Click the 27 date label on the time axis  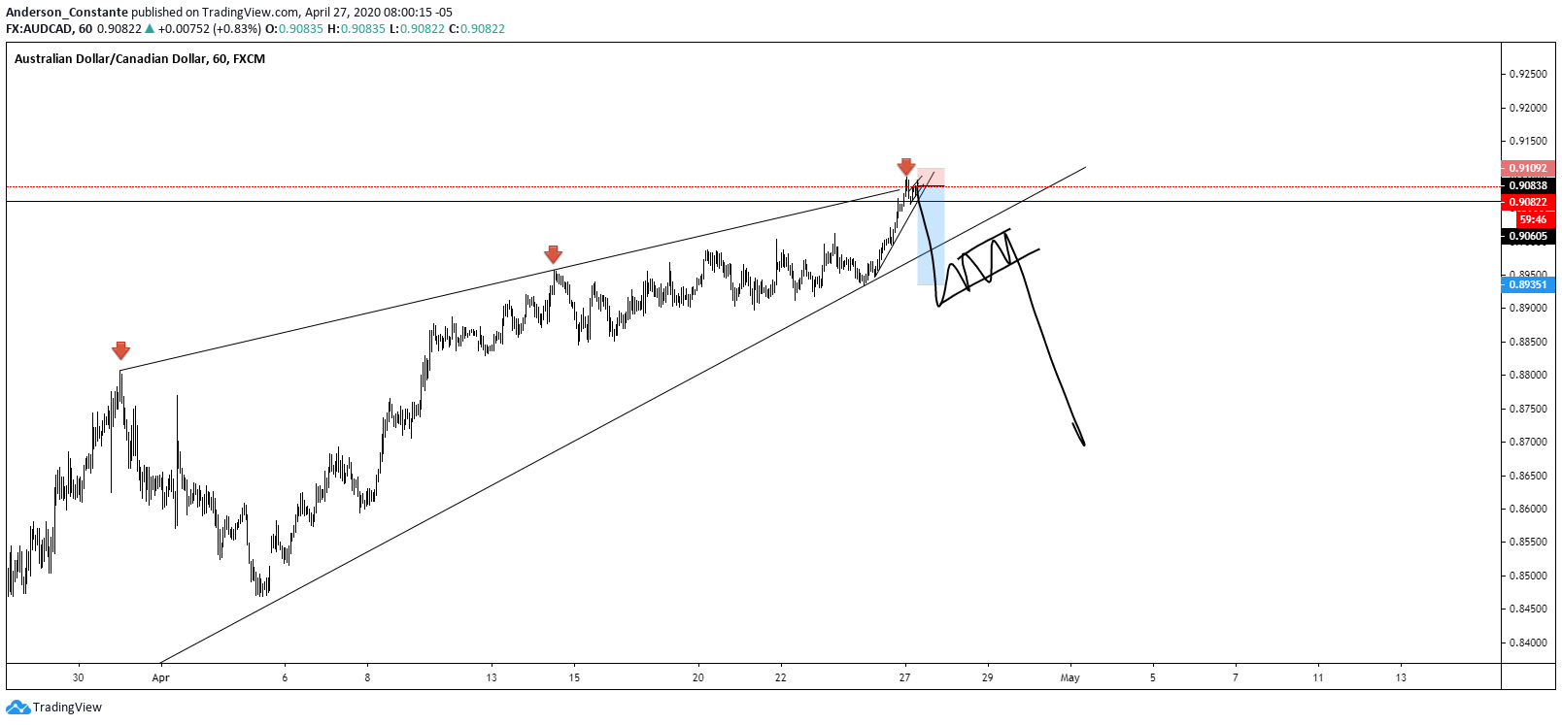[x=905, y=677]
